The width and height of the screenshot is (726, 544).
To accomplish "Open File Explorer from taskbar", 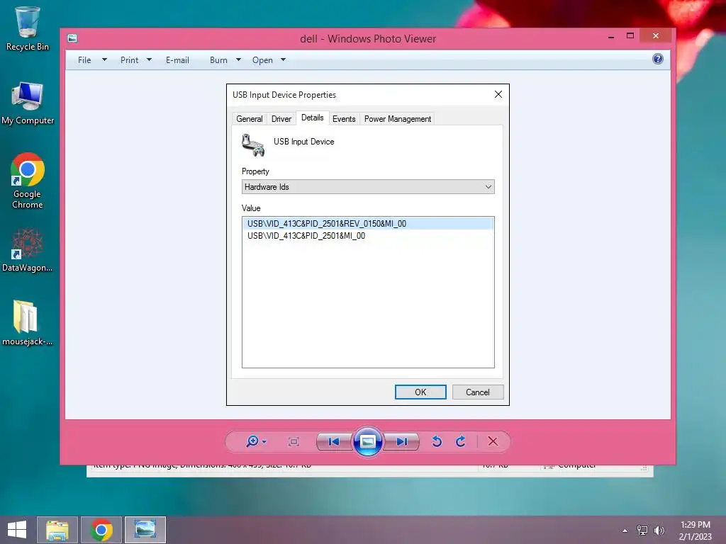I will pos(57,530).
